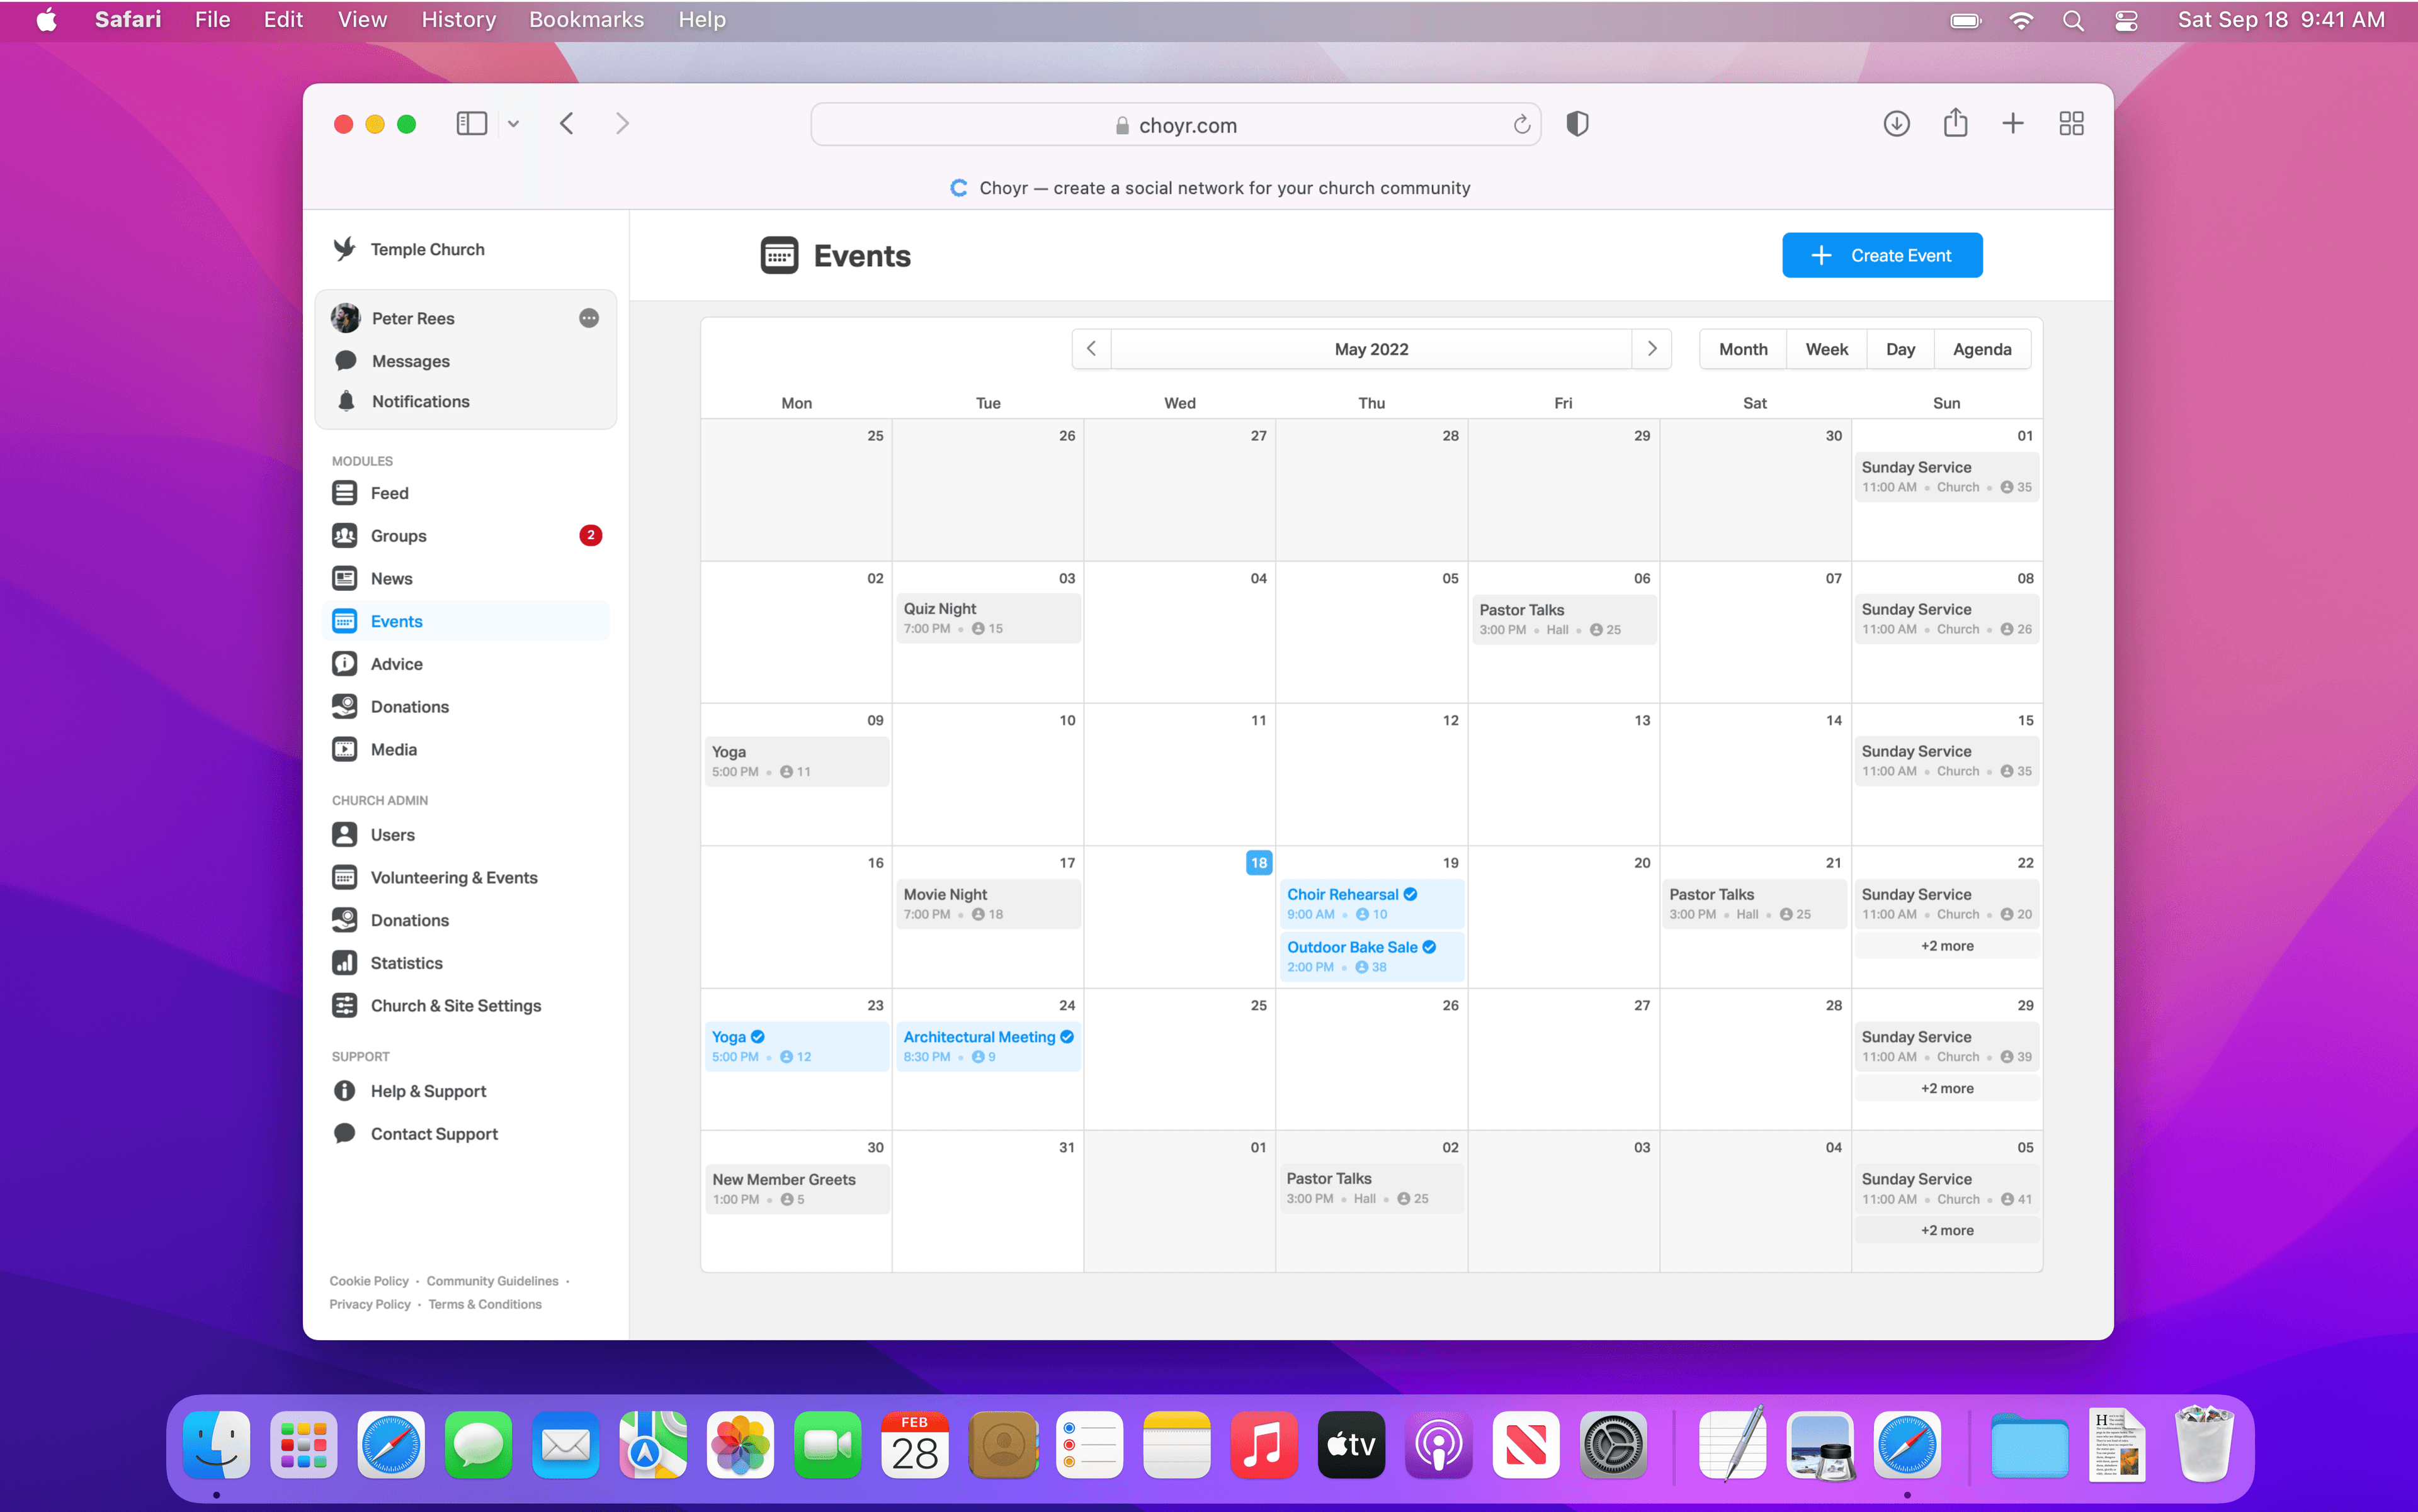Click Create Event button
Image resolution: width=2418 pixels, height=1512 pixels.
click(1881, 254)
